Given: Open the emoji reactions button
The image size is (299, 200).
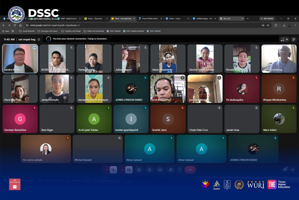Looking at the screenshot, I should [x=149, y=170].
